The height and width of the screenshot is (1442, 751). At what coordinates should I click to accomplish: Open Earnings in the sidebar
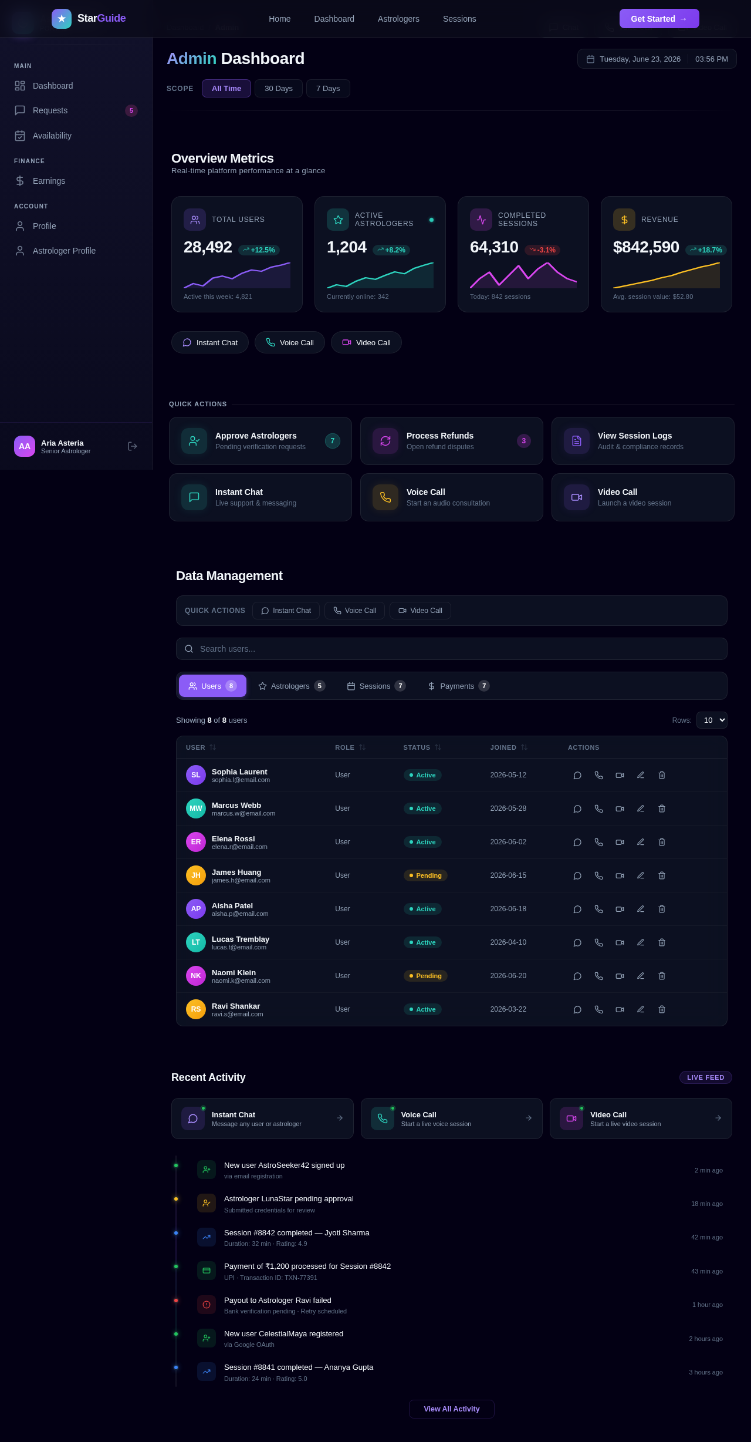click(x=76, y=181)
